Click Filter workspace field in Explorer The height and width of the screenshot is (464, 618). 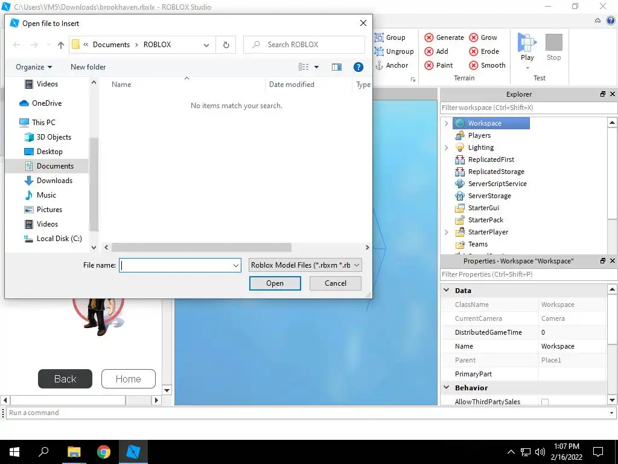[529, 108]
